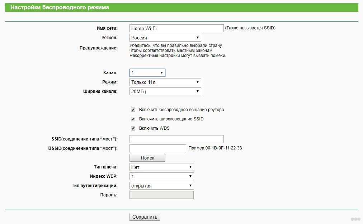Expand the Индекс WEP dropdown

point(161,176)
